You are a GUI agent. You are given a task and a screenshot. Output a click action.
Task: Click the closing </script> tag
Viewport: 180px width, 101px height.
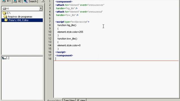point(61,52)
